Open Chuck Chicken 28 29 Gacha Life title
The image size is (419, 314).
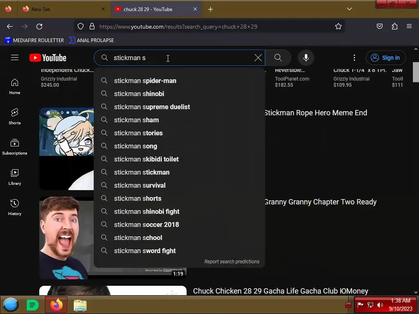pos(281,291)
